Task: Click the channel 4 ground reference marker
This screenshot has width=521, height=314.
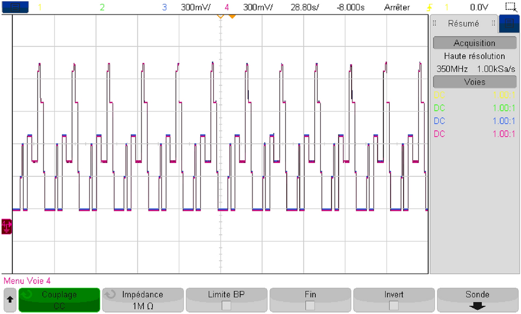Action: tap(5, 227)
